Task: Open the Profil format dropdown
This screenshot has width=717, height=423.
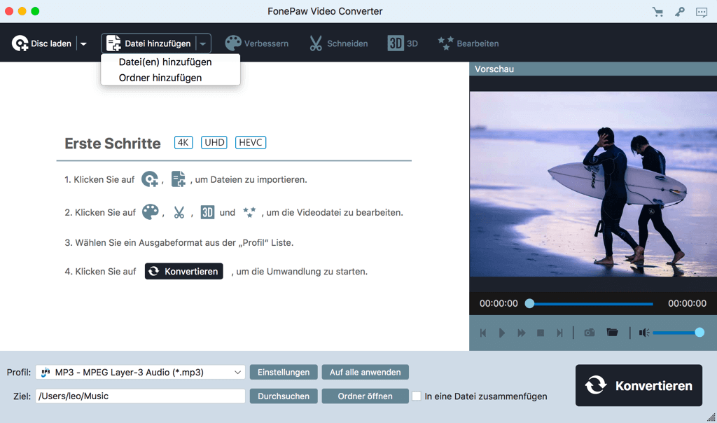Action: click(140, 373)
